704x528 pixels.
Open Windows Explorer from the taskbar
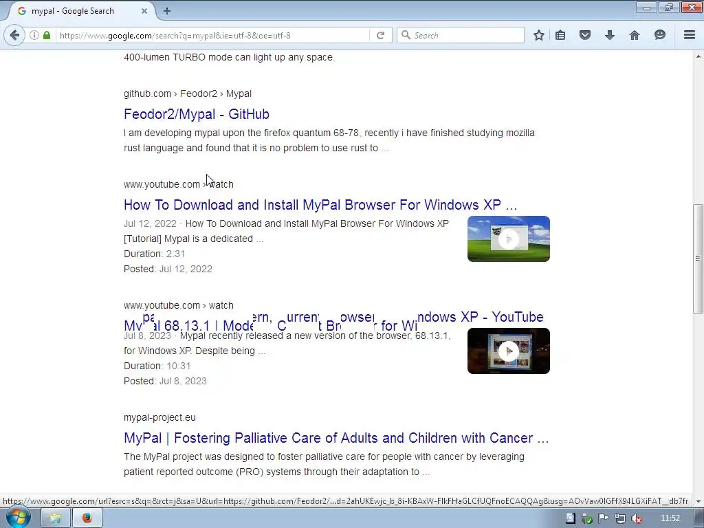click(x=56, y=518)
